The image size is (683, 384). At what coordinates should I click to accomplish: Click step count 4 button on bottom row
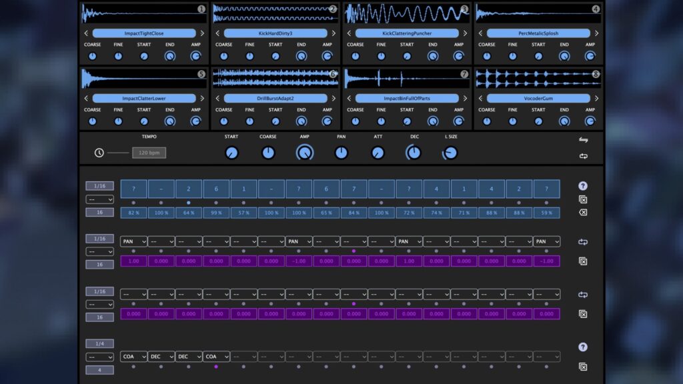coord(100,370)
